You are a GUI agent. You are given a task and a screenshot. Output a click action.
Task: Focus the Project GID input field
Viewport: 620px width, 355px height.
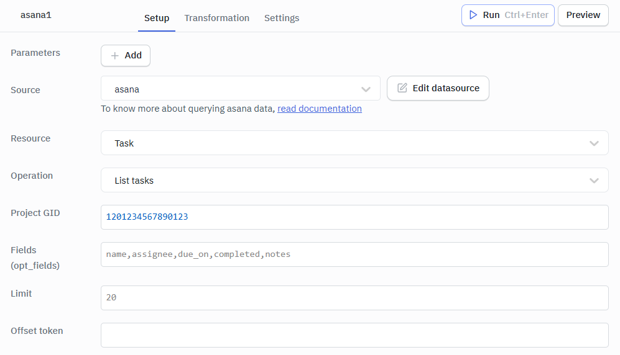point(354,217)
